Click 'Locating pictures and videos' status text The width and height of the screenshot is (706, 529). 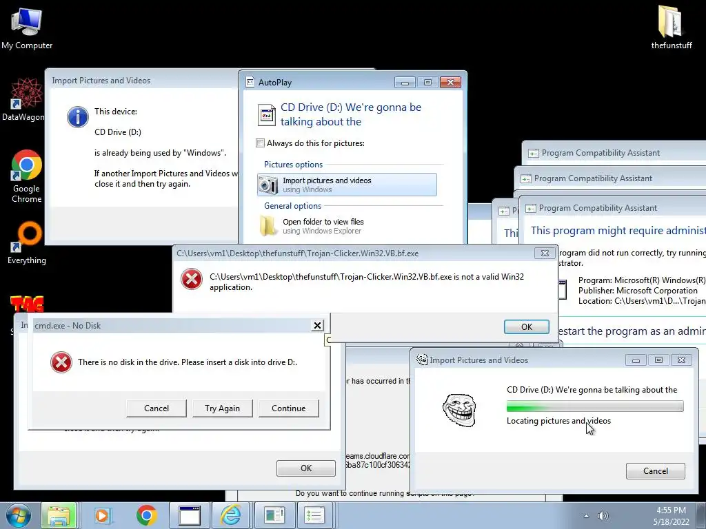coord(558,421)
